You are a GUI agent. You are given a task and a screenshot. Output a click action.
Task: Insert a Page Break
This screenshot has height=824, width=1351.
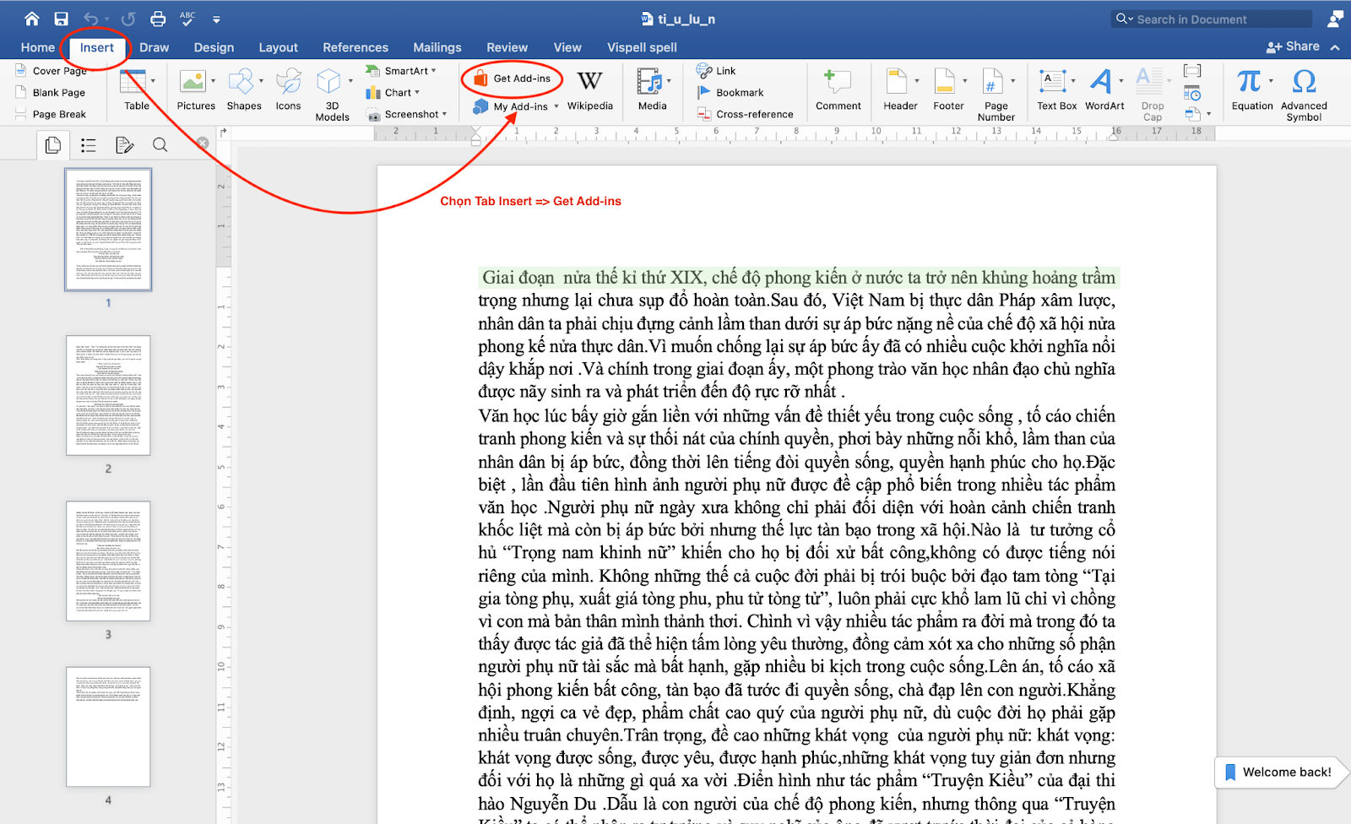pyautogui.click(x=52, y=114)
